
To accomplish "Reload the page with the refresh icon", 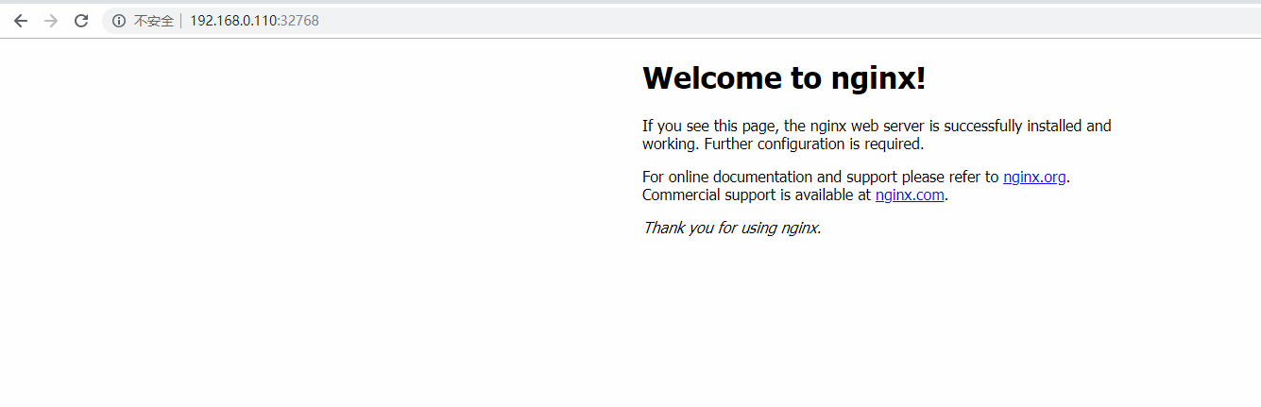I will [81, 21].
